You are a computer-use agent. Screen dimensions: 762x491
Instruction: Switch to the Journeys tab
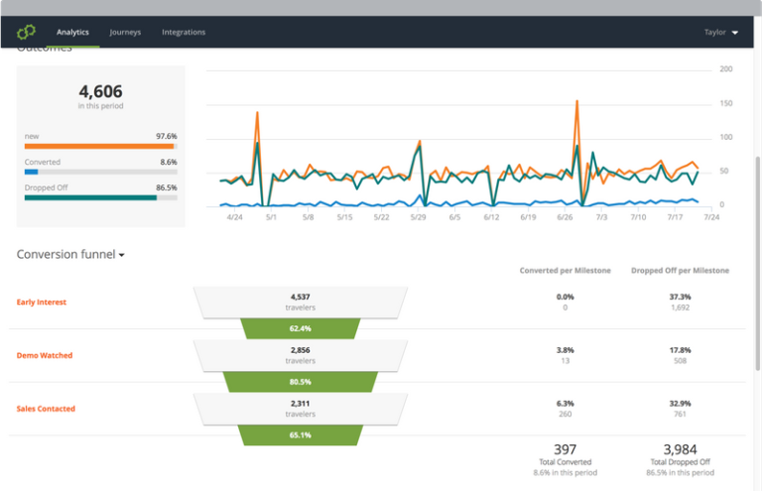point(125,32)
